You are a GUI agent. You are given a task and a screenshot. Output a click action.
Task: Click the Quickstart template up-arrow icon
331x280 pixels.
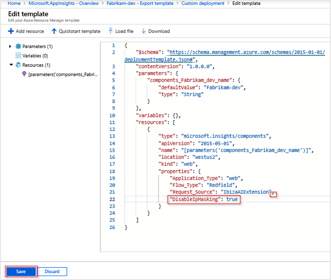pos(54,31)
